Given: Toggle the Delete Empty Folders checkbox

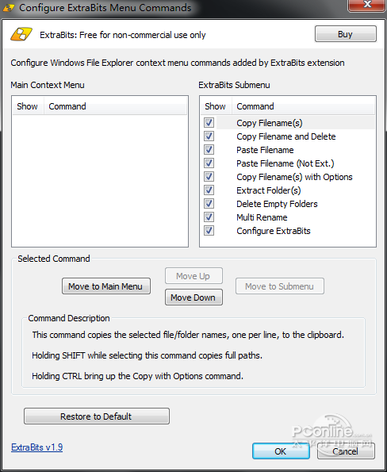Looking at the screenshot, I should pos(209,204).
